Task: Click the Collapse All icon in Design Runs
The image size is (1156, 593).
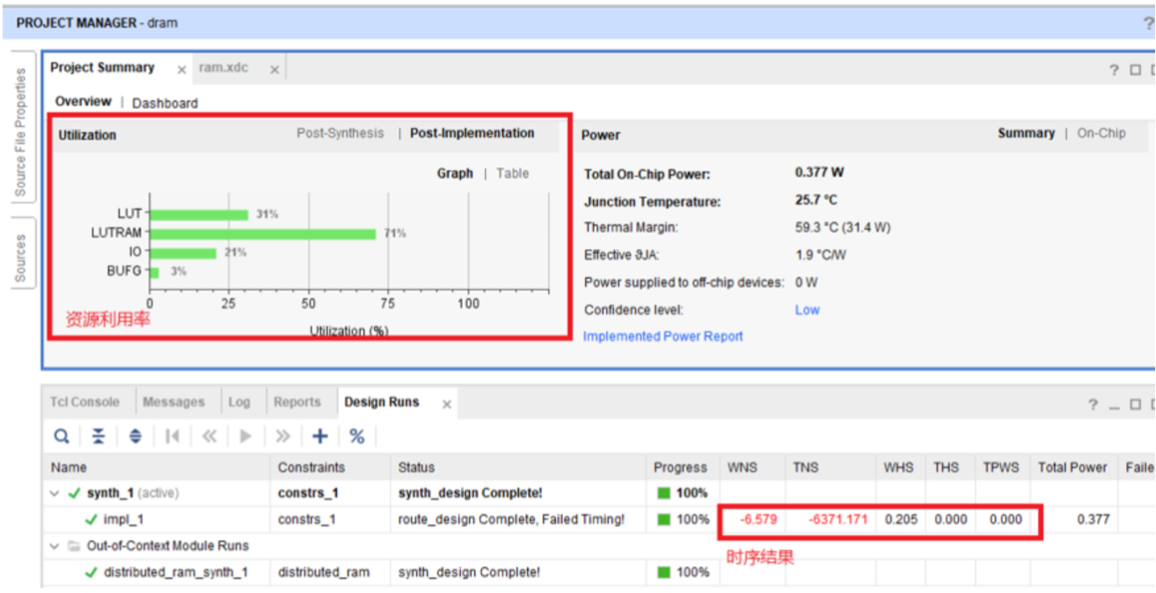Action: (99, 436)
